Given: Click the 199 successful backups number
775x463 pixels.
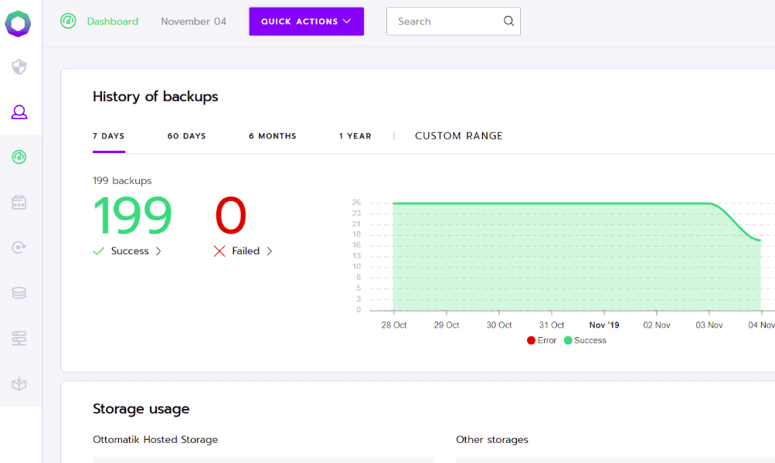Looking at the screenshot, I should point(132,216).
